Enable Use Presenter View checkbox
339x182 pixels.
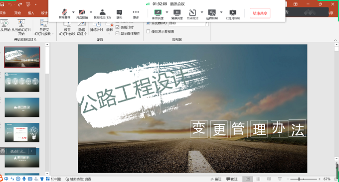pyautogui.click(x=149, y=31)
